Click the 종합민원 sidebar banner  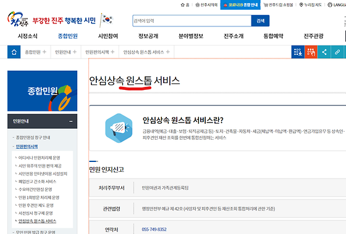pyautogui.click(x=43, y=91)
